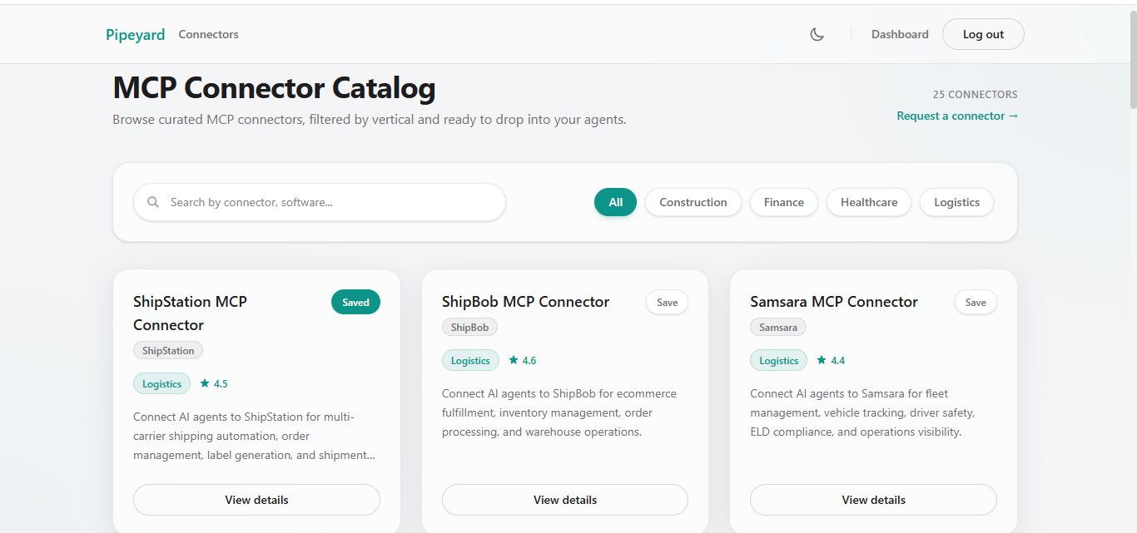Viewport: 1137px width, 533px height.
Task: Click the ShipBob card description text
Action: 559,412
